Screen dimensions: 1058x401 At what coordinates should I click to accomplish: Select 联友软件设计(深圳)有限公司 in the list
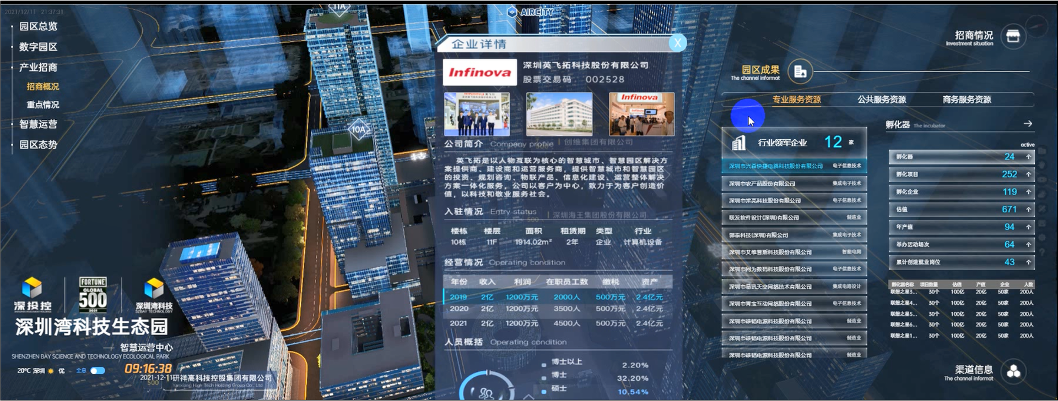point(794,218)
